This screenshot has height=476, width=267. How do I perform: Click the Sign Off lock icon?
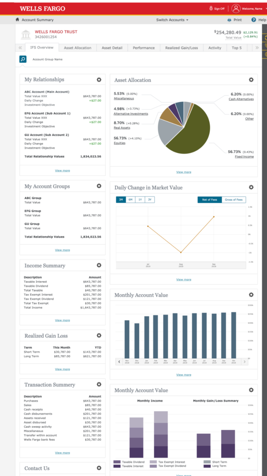pos(211,8)
